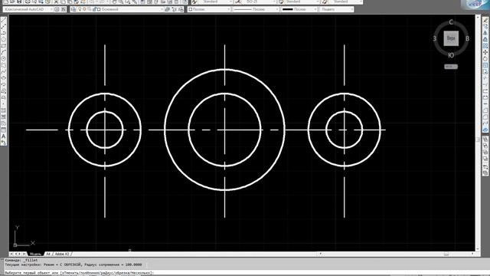The width and height of the screenshot is (490, 276).
Task: Click Make Object's Layer Current icon
Action: pyautogui.click(x=168, y=9)
